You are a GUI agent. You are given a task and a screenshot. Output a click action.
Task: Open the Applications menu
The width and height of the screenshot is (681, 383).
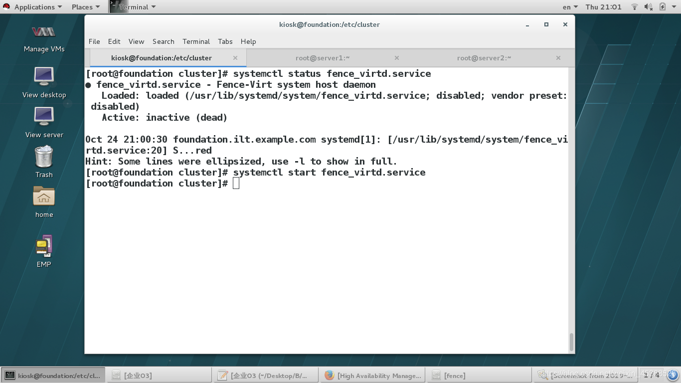pos(38,6)
